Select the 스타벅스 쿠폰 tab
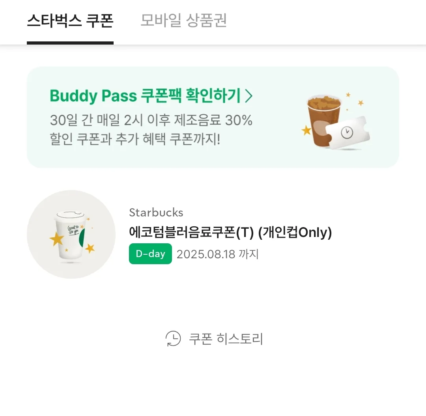Viewport: 426px width, 416px height. tap(70, 21)
